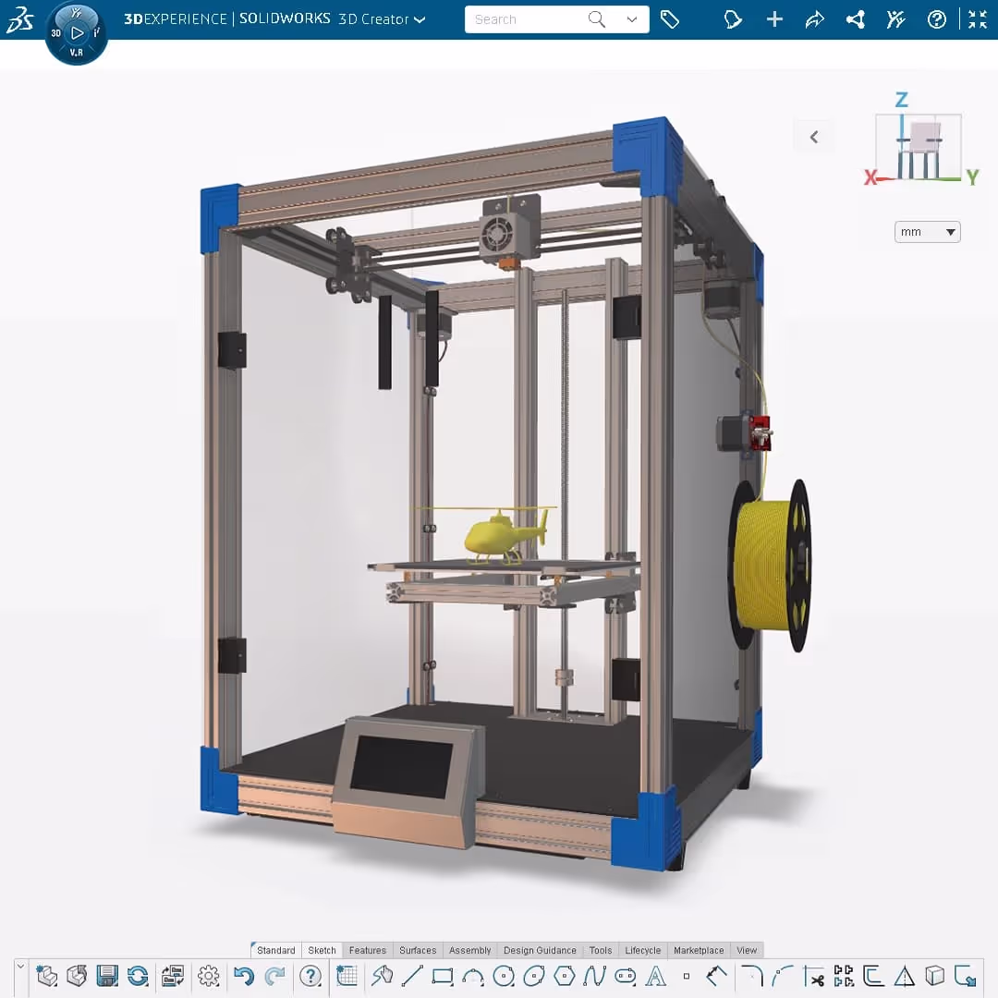Click the New component icon
Viewport: 998px width, 998px height.
coord(46,976)
